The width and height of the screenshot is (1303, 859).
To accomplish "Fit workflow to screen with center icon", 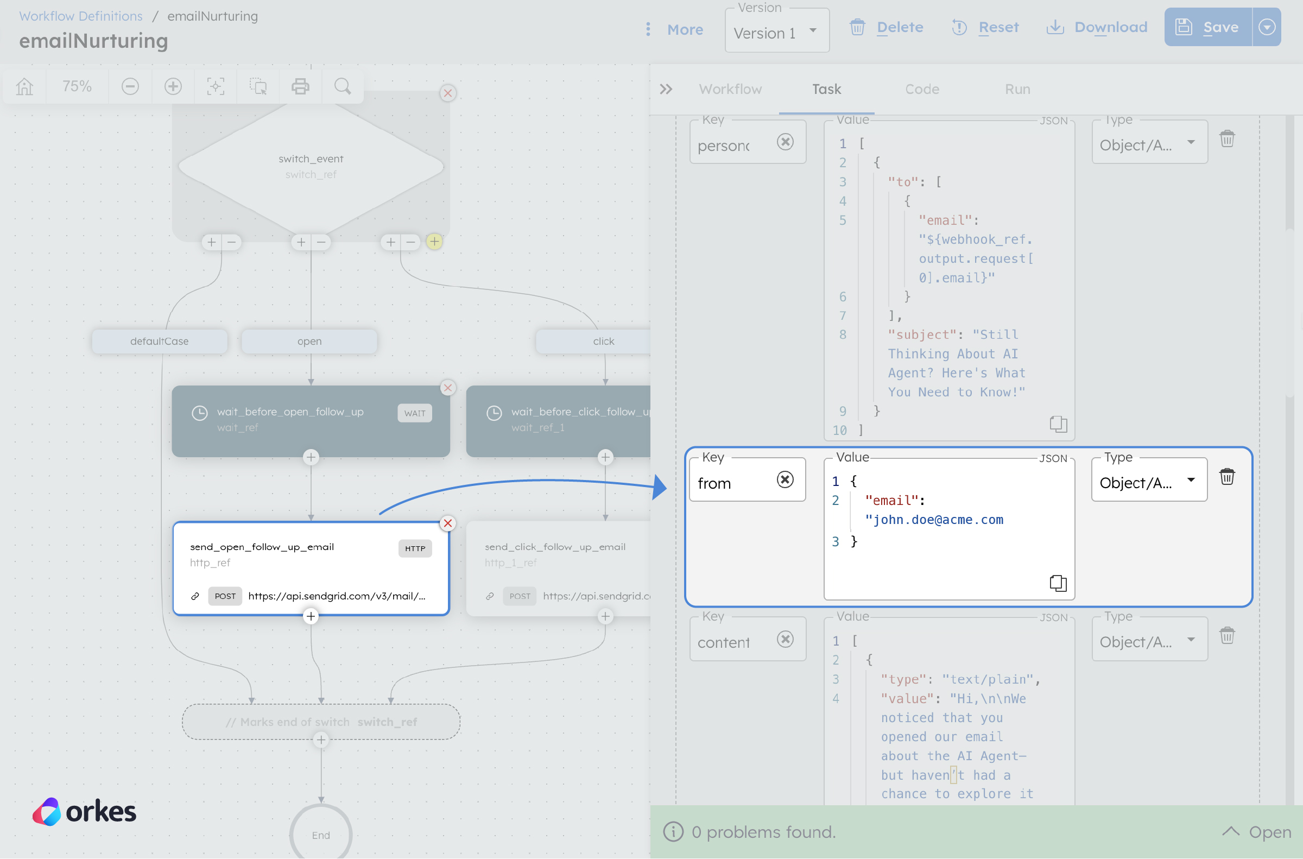I will coord(215,86).
